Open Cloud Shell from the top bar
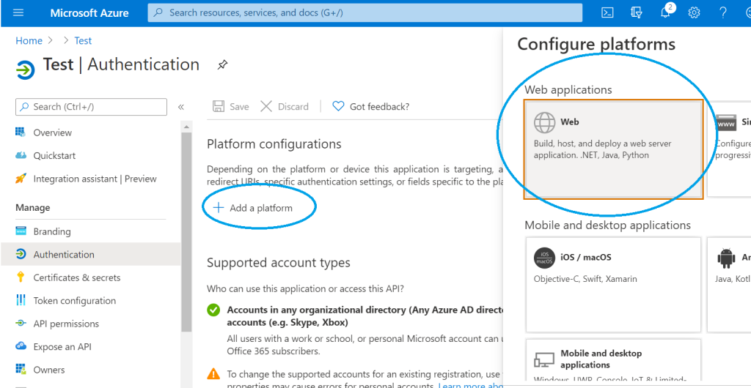751x388 pixels. 608,13
